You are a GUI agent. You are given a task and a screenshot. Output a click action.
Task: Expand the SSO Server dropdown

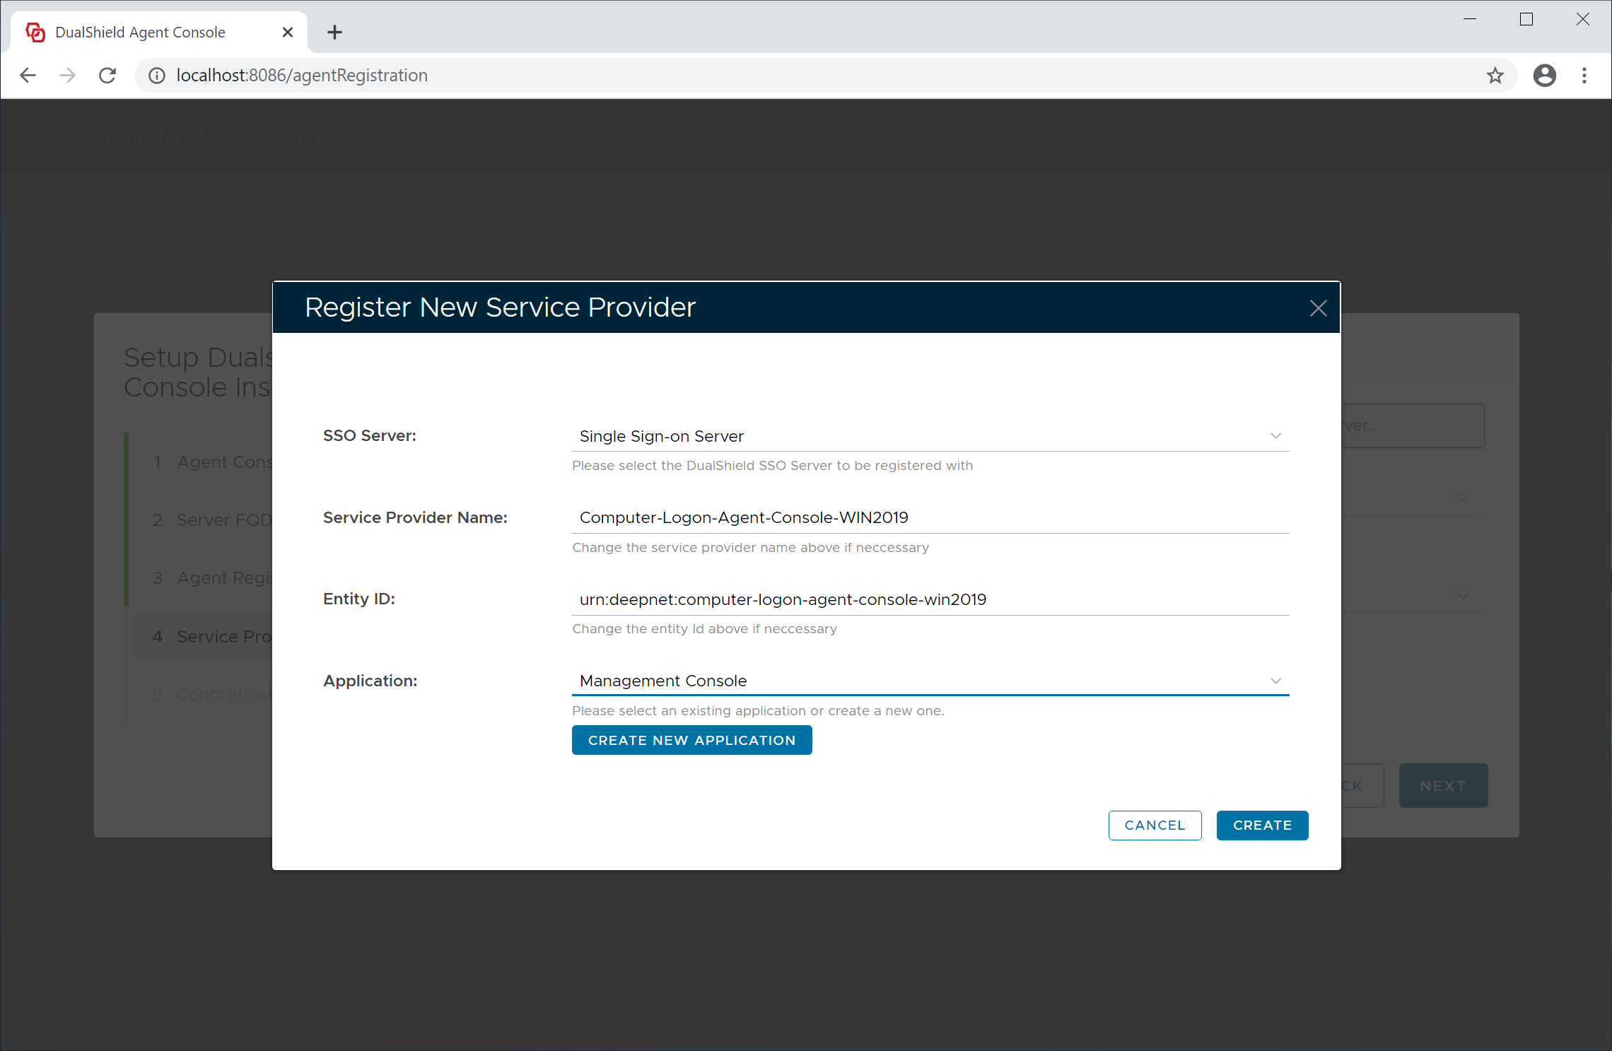1275,436
